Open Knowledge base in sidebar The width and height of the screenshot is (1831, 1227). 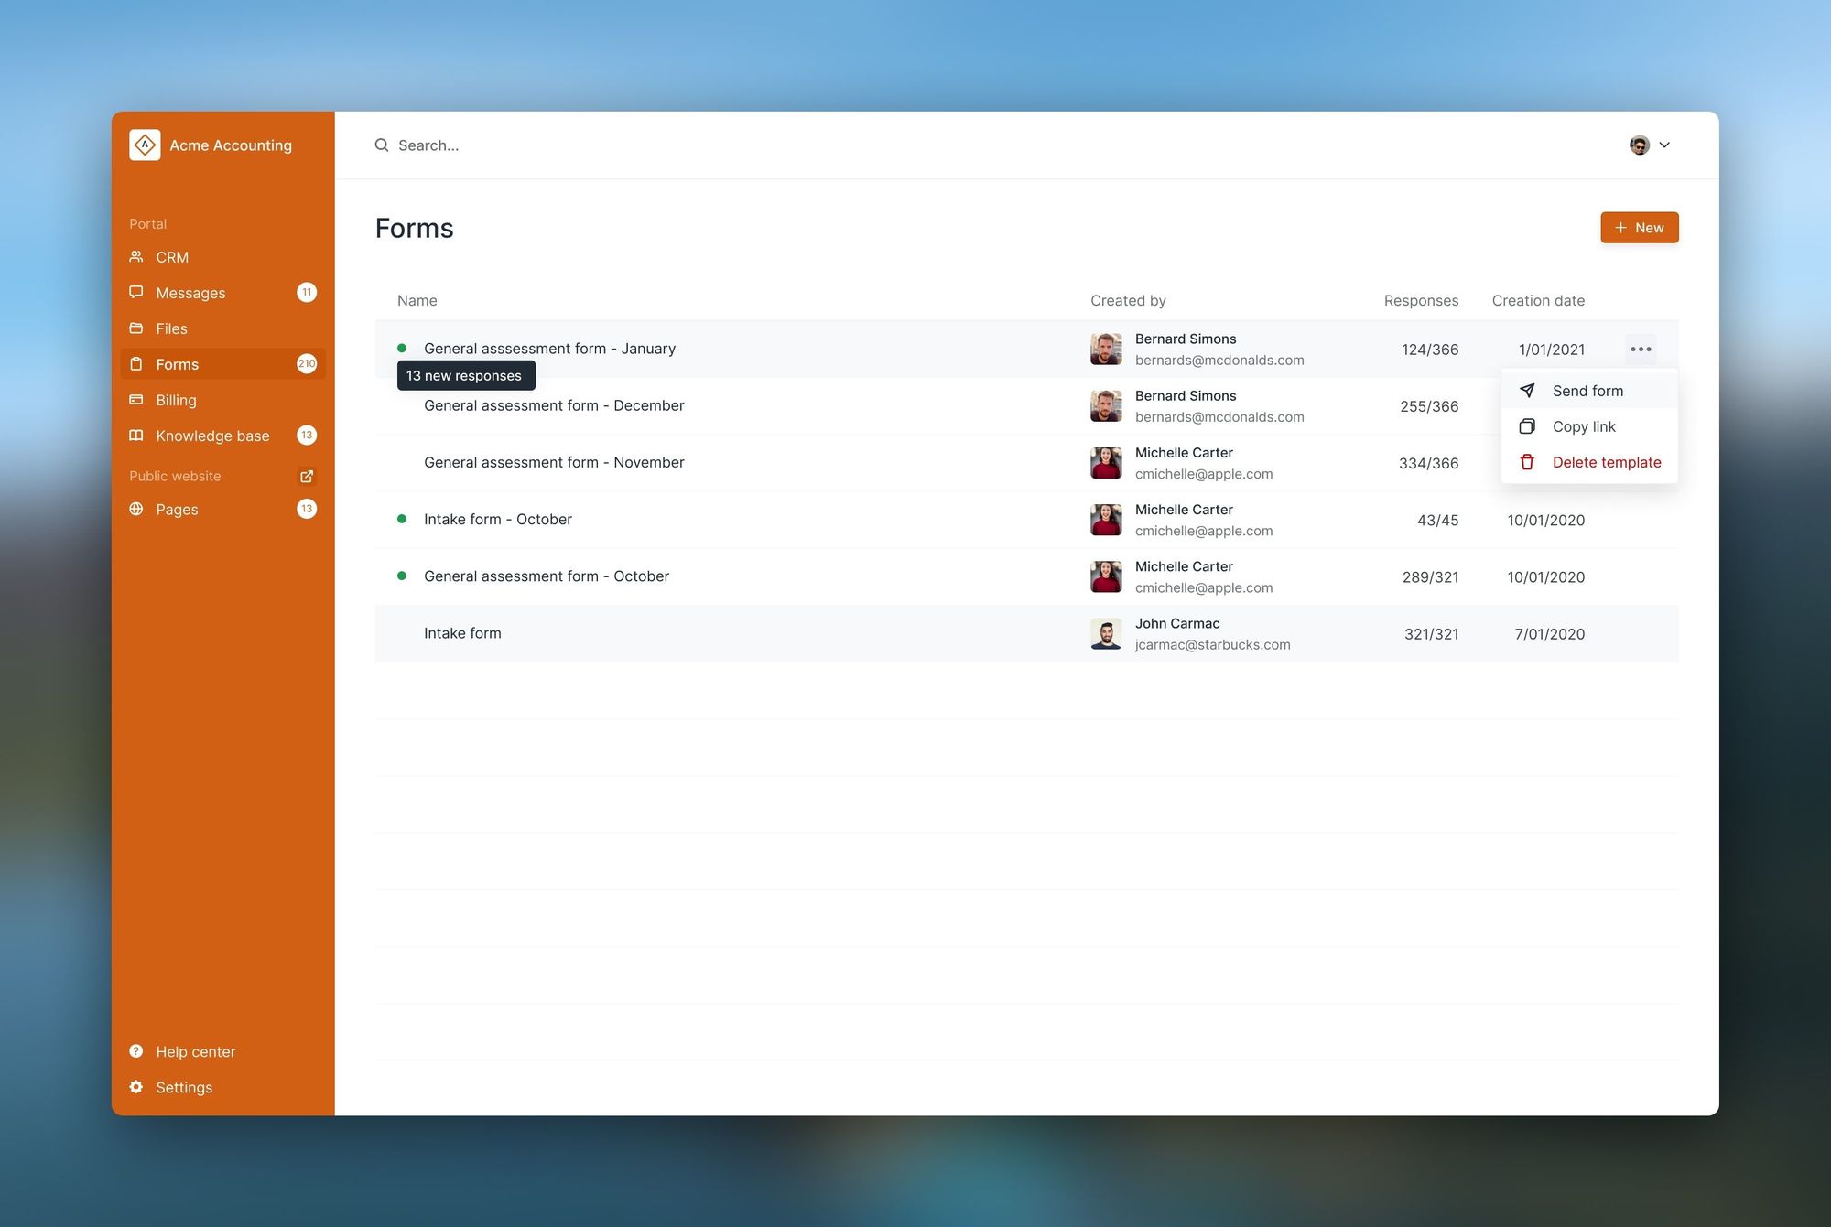tap(212, 436)
